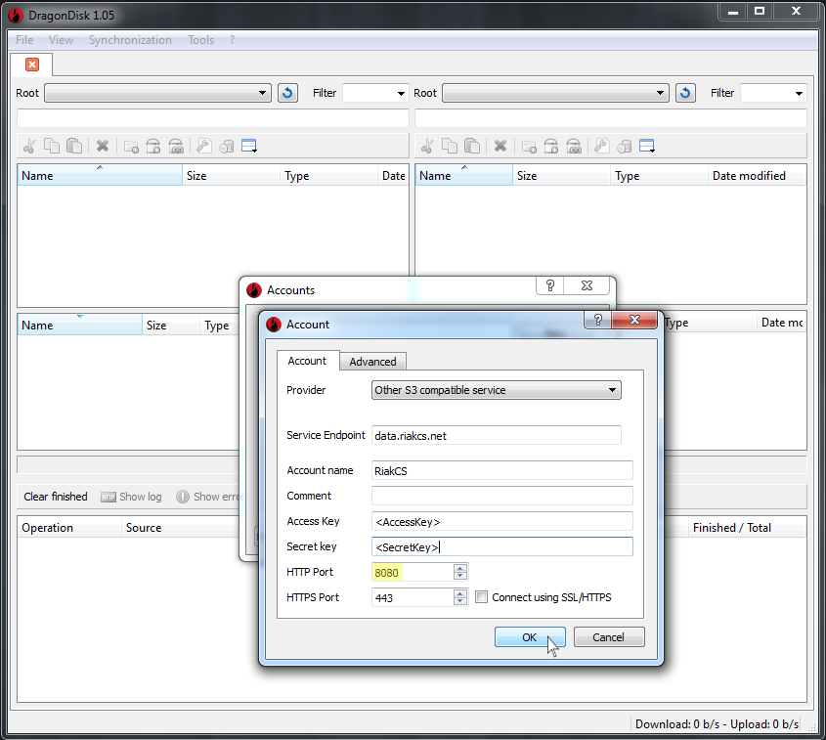Open Properties via the wrench toolbar icon

tap(203, 145)
